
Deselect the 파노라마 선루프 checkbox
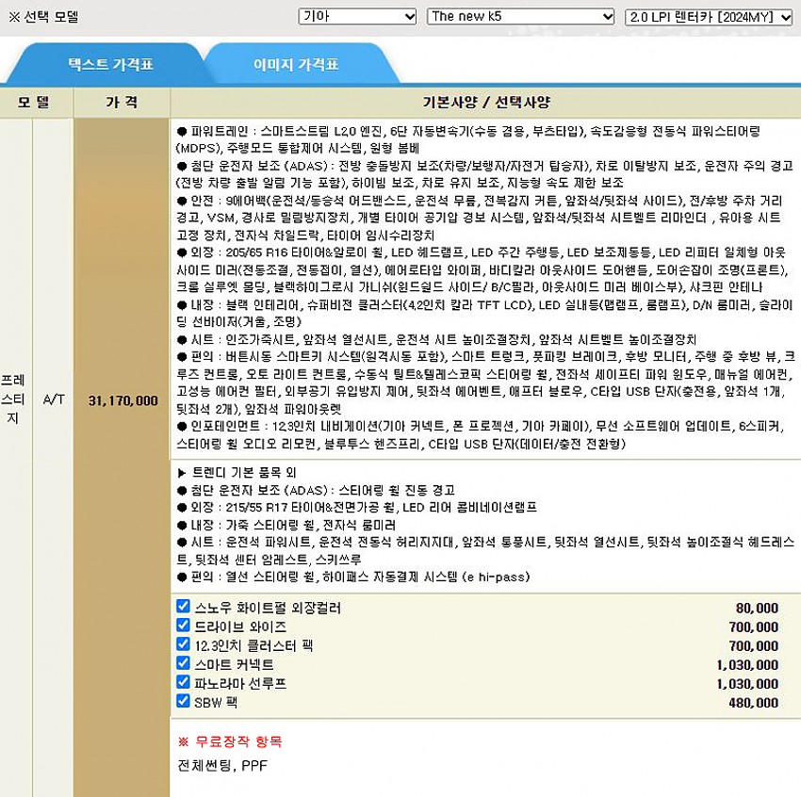click(x=184, y=682)
